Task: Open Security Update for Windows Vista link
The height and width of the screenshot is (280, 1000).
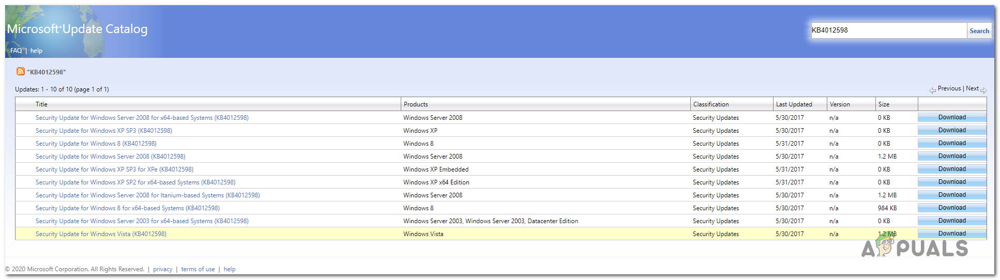Action: (101, 234)
